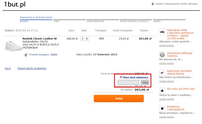Click the product availability checkmark icon
The image size is (202, 124).
(x=26, y=55)
